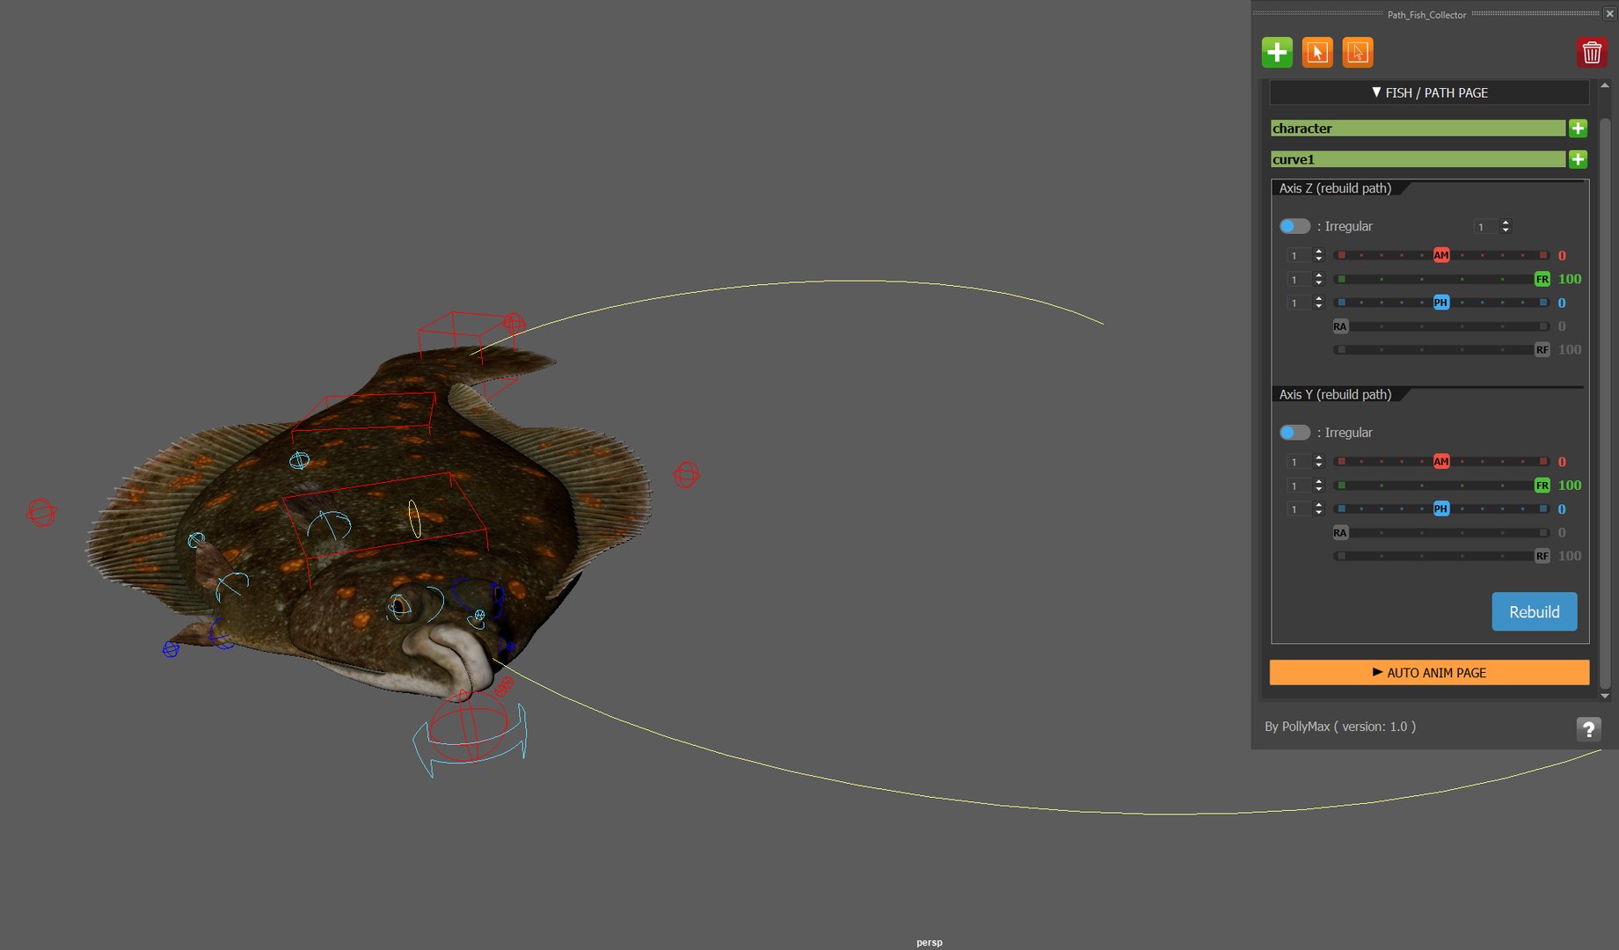The width and height of the screenshot is (1619, 950).
Task: Click the RA slider handle in Axis Y
Action: coord(1339,533)
